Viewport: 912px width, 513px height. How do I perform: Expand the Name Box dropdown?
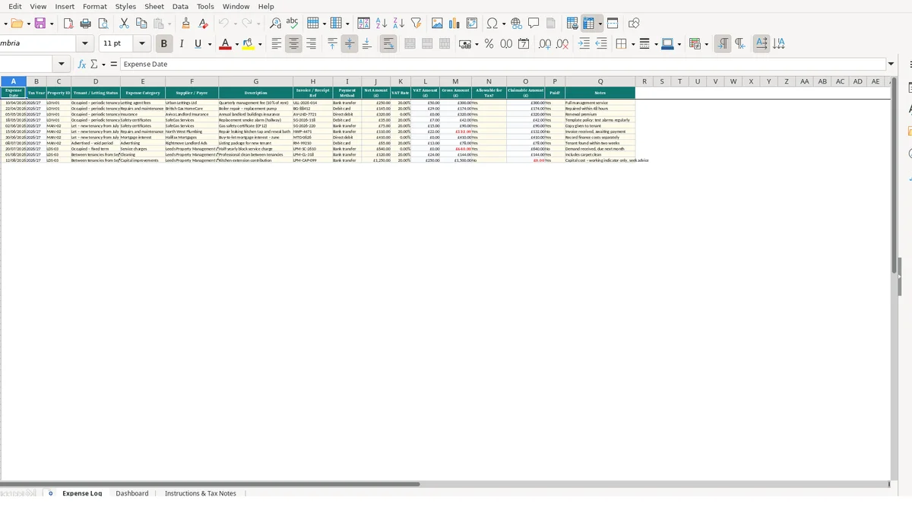pyautogui.click(x=62, y=65)
